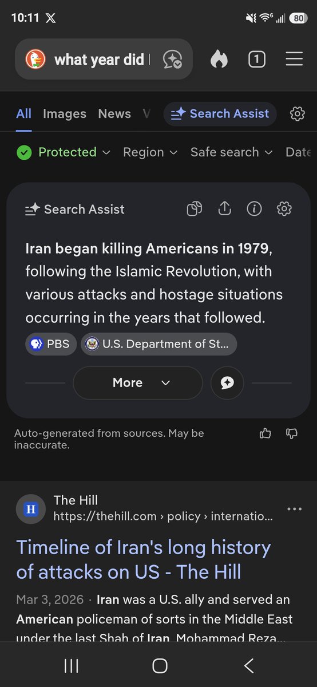
Task: Open Timeline of Iran's long history headline
Action: (143, 559)
